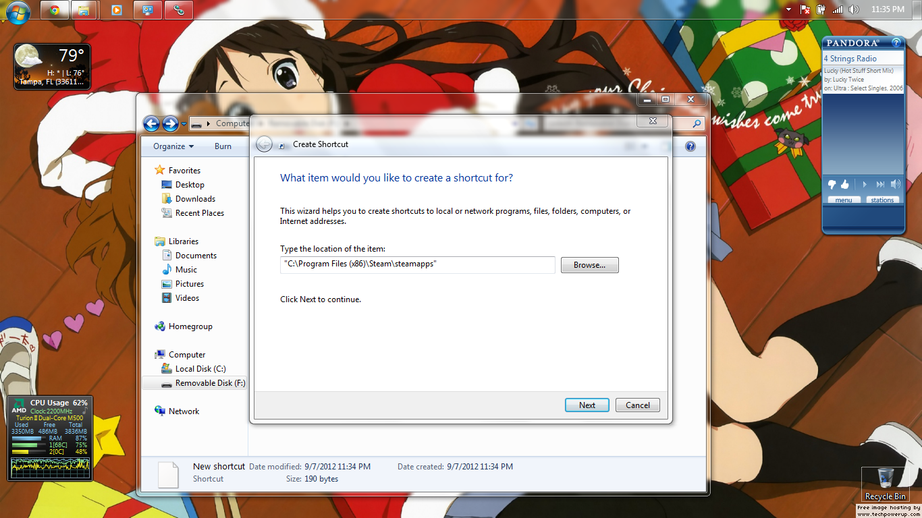The image size is (922, 518).
Task: Select the 4 Strings Radio station title
Action: pyautogui.click(x=850, y=59)
